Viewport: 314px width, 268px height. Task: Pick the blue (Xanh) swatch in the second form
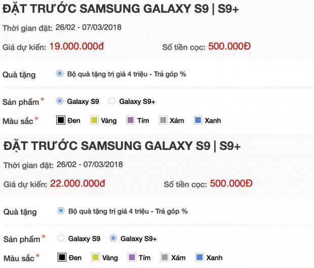pyautogui.click(x=200, y=257)
